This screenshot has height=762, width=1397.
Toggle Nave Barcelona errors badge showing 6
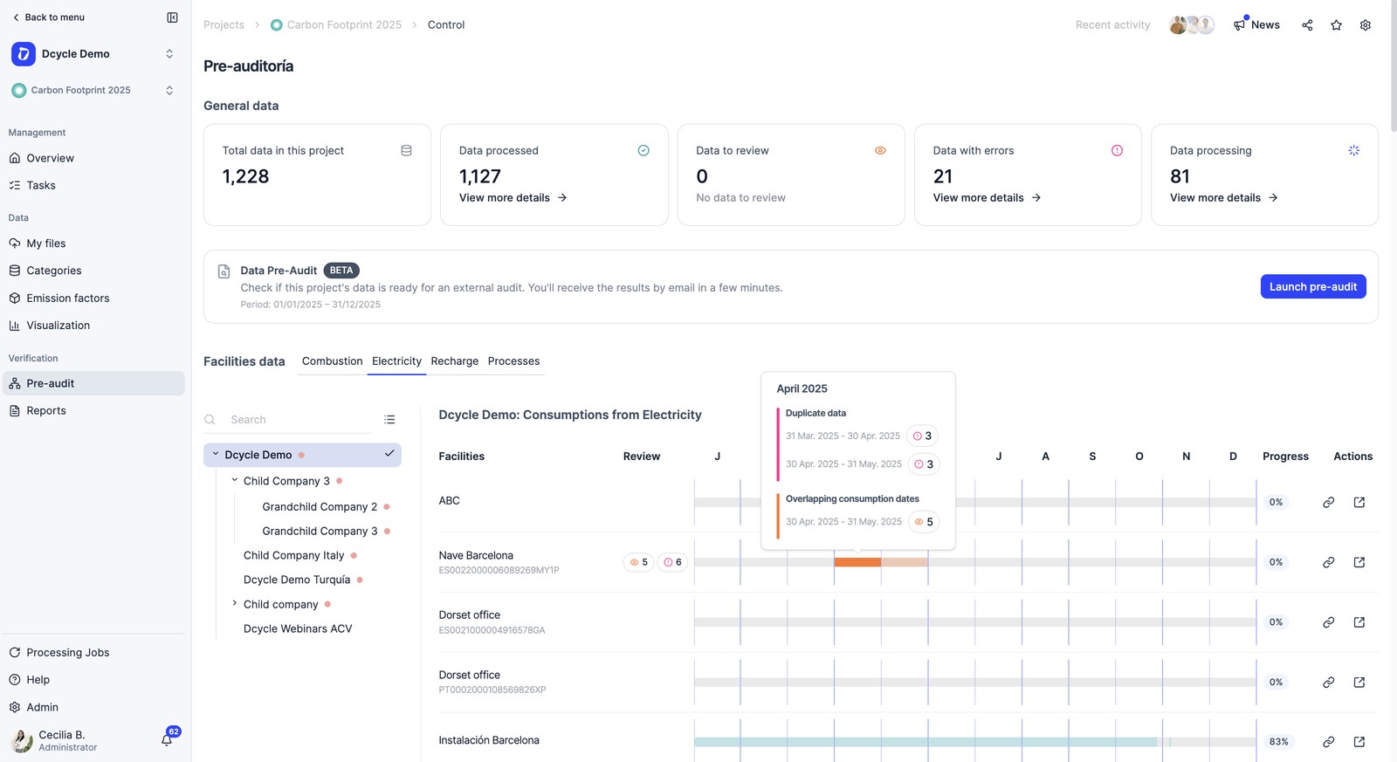click(x=672, y=562)
